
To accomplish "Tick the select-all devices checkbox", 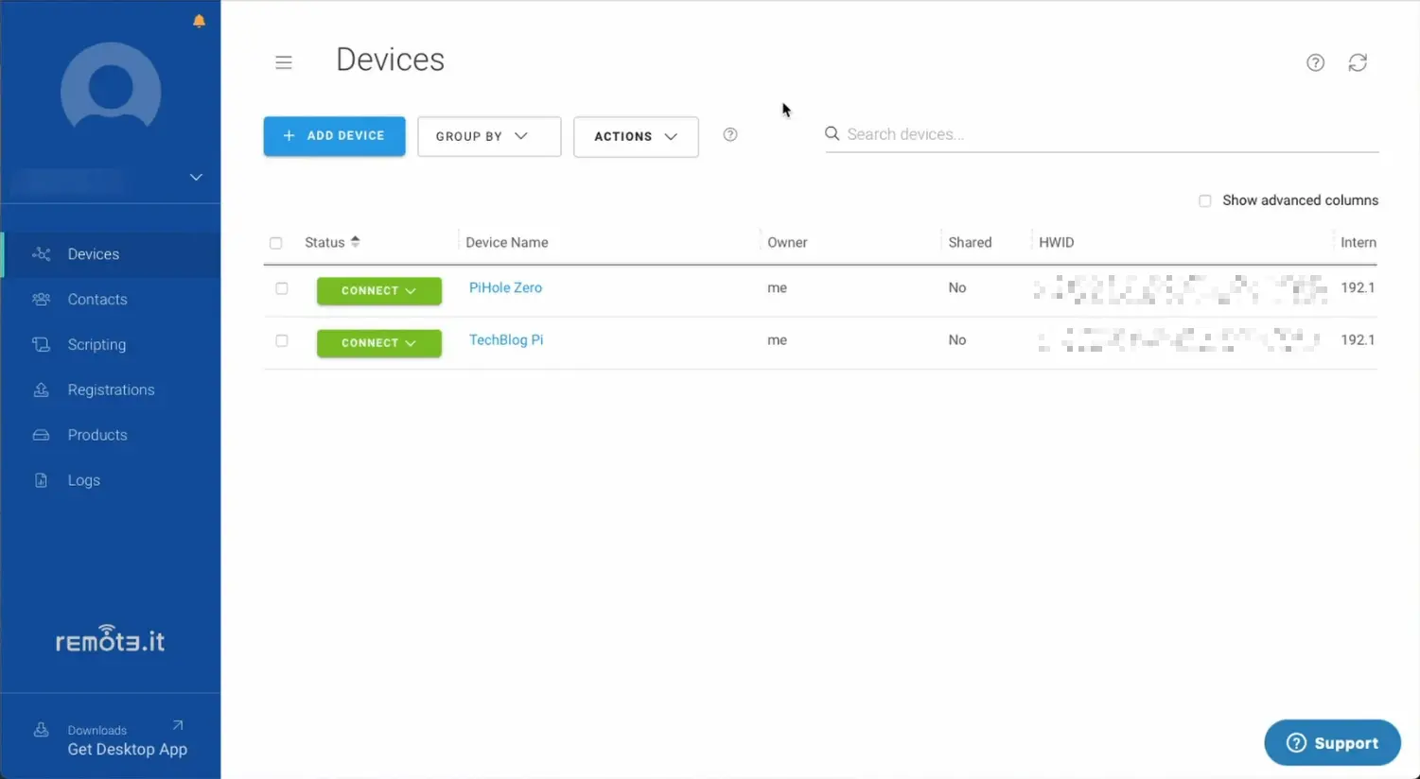I will pyautogui.click(x=276, y=243).
